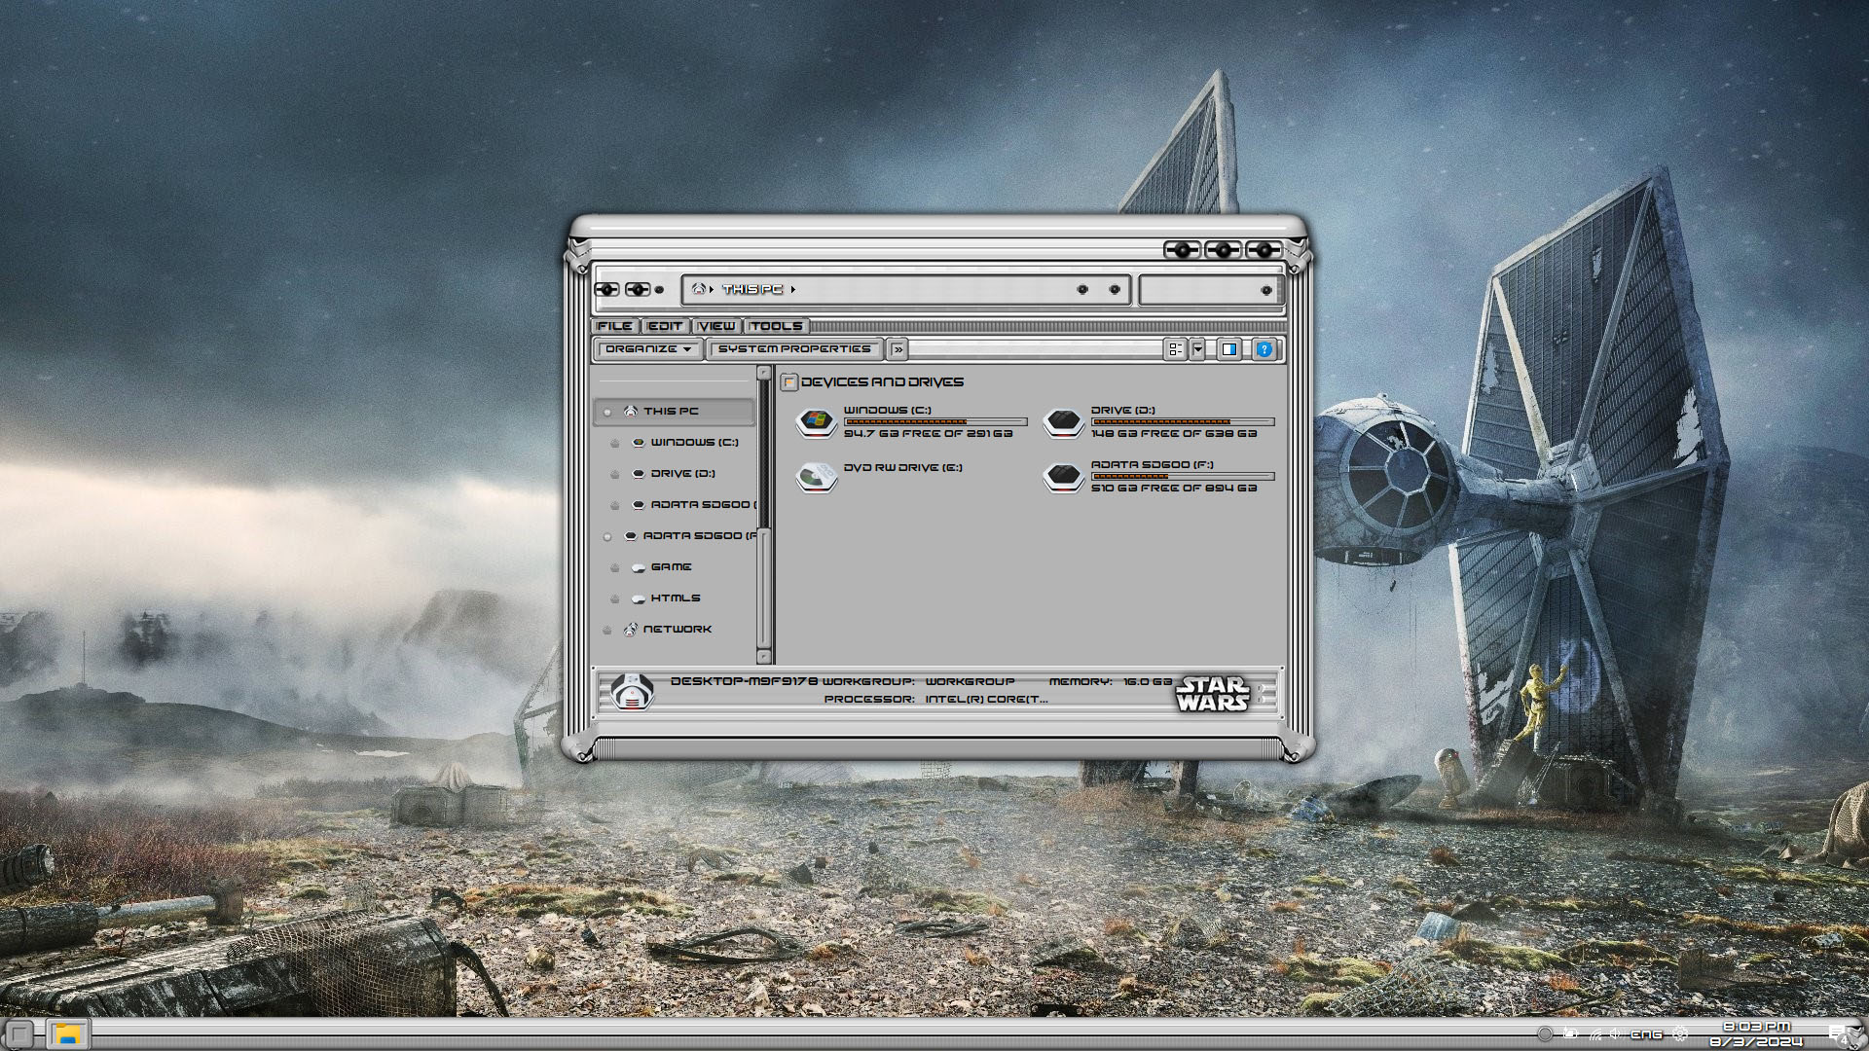Select the HTML5 folder in sidebar
1869x1051 pixels.
pos(676,598)
